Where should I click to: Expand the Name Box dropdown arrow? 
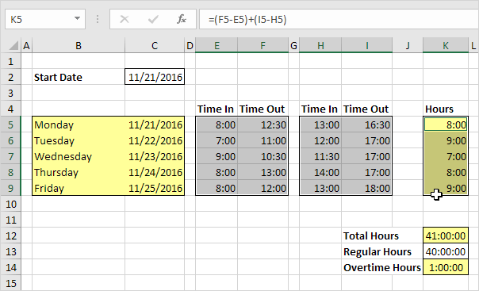[x=77, y=18]
